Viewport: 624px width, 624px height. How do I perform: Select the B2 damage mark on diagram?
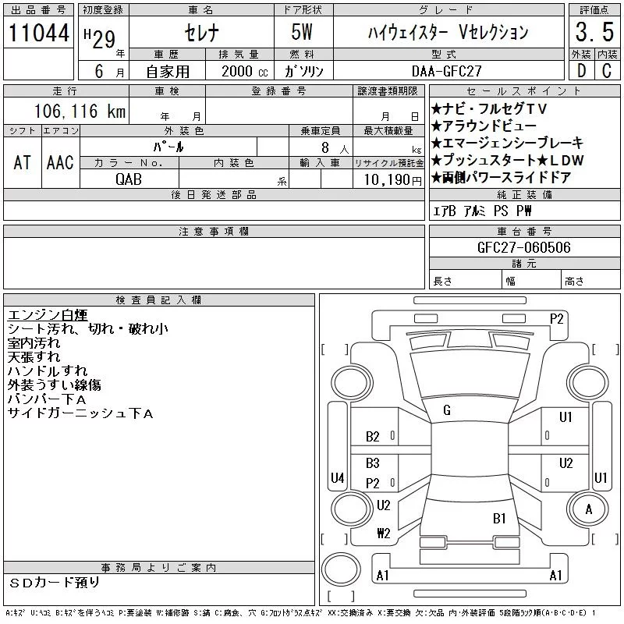(373, 437)
